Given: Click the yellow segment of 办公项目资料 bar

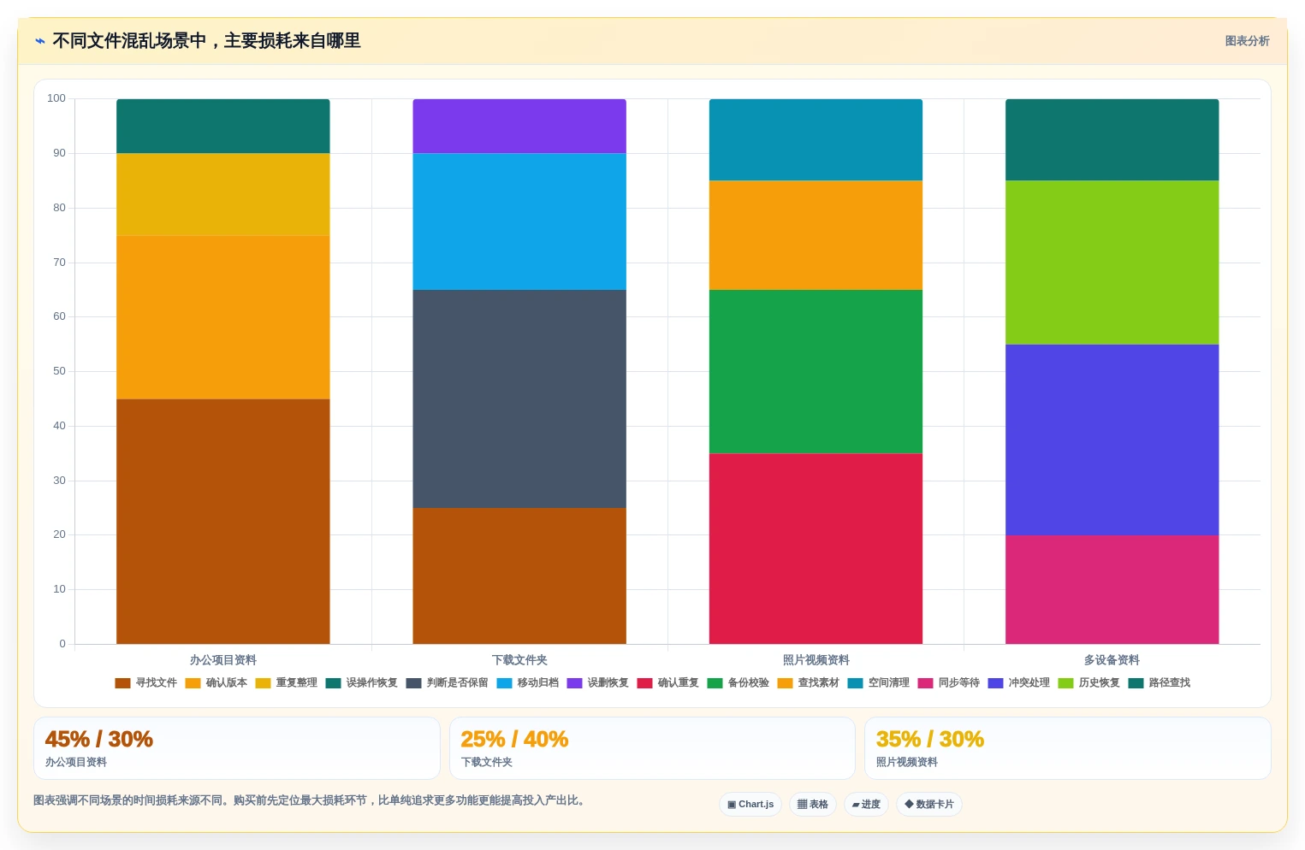Looking at the screenshot, I should pos(223,194).
